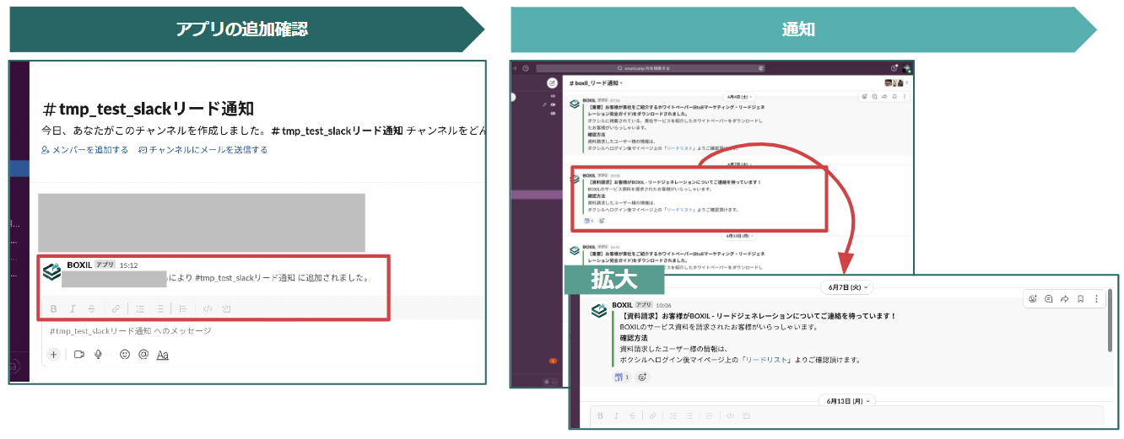Open the help icon in Slack top bar
Viewport: 1124px width, 439px height.
pos(894,68)
